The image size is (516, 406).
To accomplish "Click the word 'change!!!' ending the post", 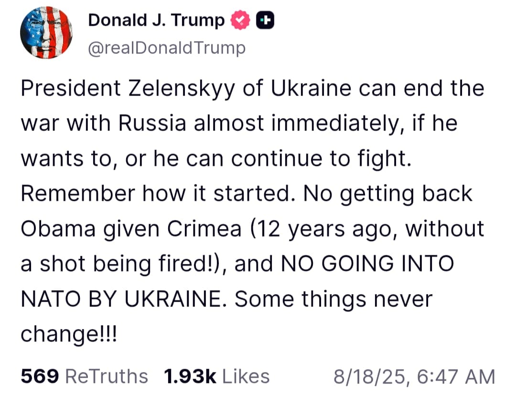I will click(x=69, y=333).
